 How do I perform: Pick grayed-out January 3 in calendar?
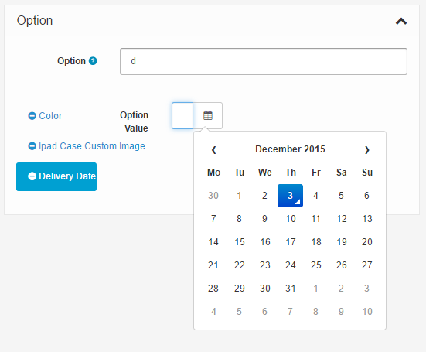pyautogui.click(x=366, y=289)
